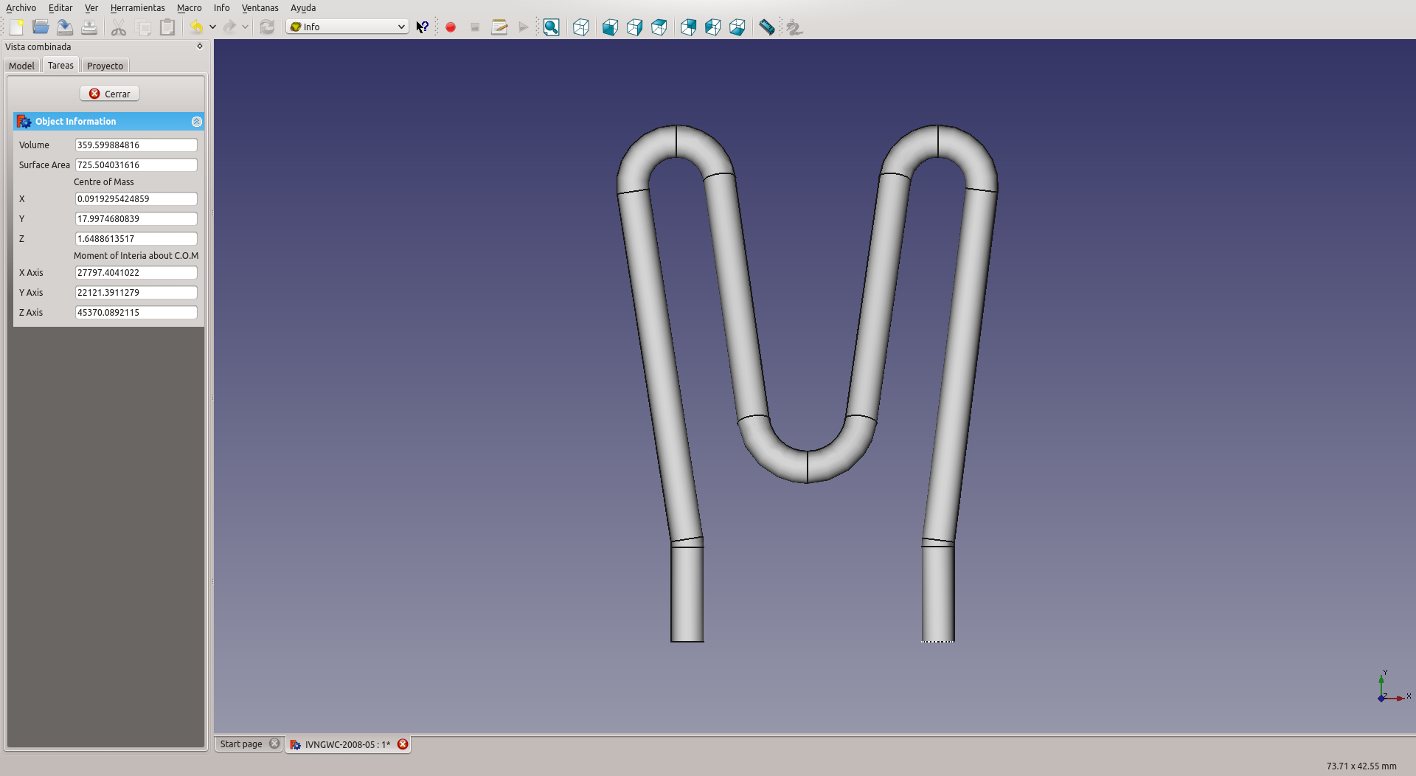The width and height of the screenshot is (1416, 776).
Task: Switch to the Model tab
Action: tap(21, 66)
